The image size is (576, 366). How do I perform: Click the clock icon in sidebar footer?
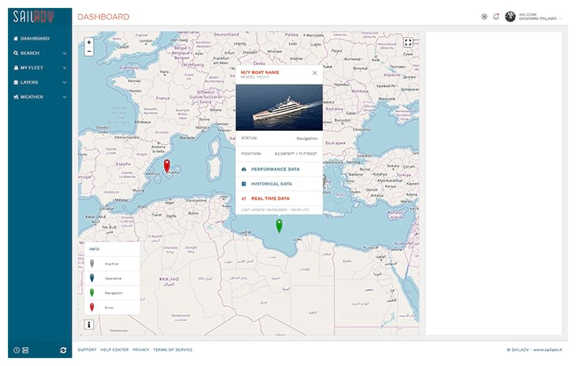17,350
